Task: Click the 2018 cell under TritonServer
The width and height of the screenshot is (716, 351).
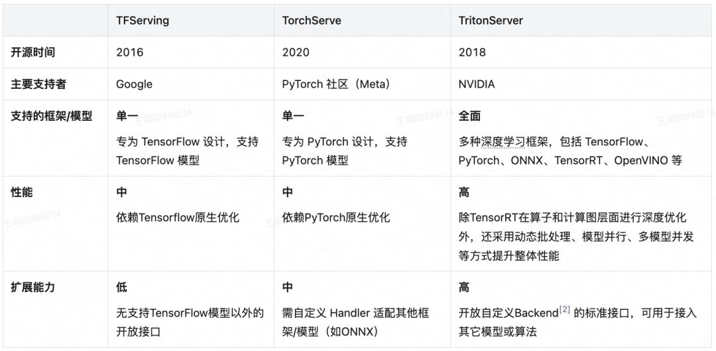Action: coord(472,52)
